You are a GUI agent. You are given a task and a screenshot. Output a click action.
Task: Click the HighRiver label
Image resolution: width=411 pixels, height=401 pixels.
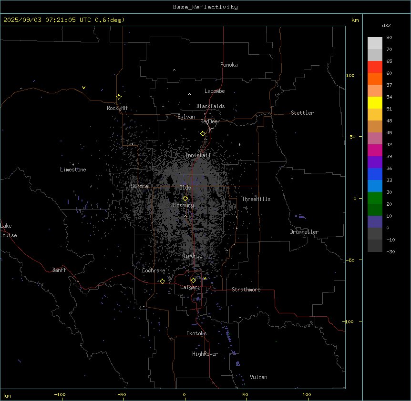205,354
